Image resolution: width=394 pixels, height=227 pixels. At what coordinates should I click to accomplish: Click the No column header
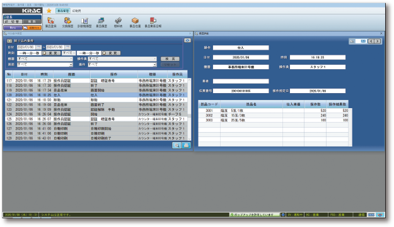[x=9, y=74]
